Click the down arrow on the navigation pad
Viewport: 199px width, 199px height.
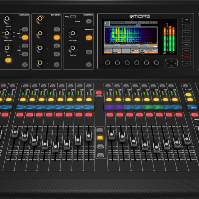coord(171,65)
